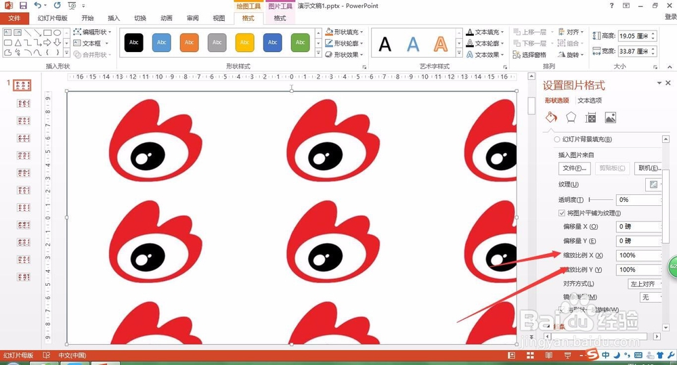Expand the shape styles gallery

pyautogui.click(x=318, y=53)
